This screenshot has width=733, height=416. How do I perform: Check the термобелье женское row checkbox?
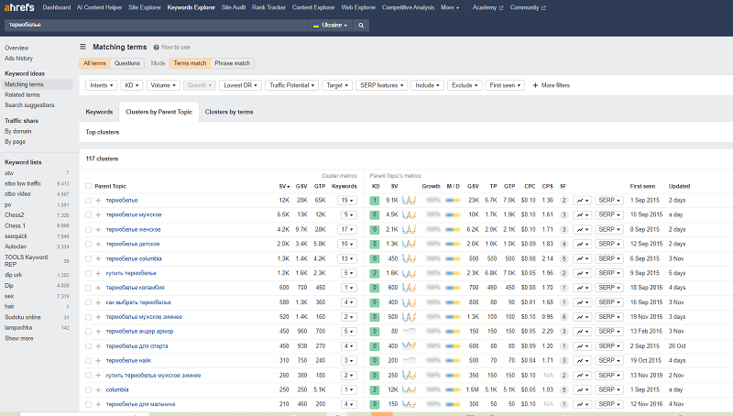click(x=88, y=229)
